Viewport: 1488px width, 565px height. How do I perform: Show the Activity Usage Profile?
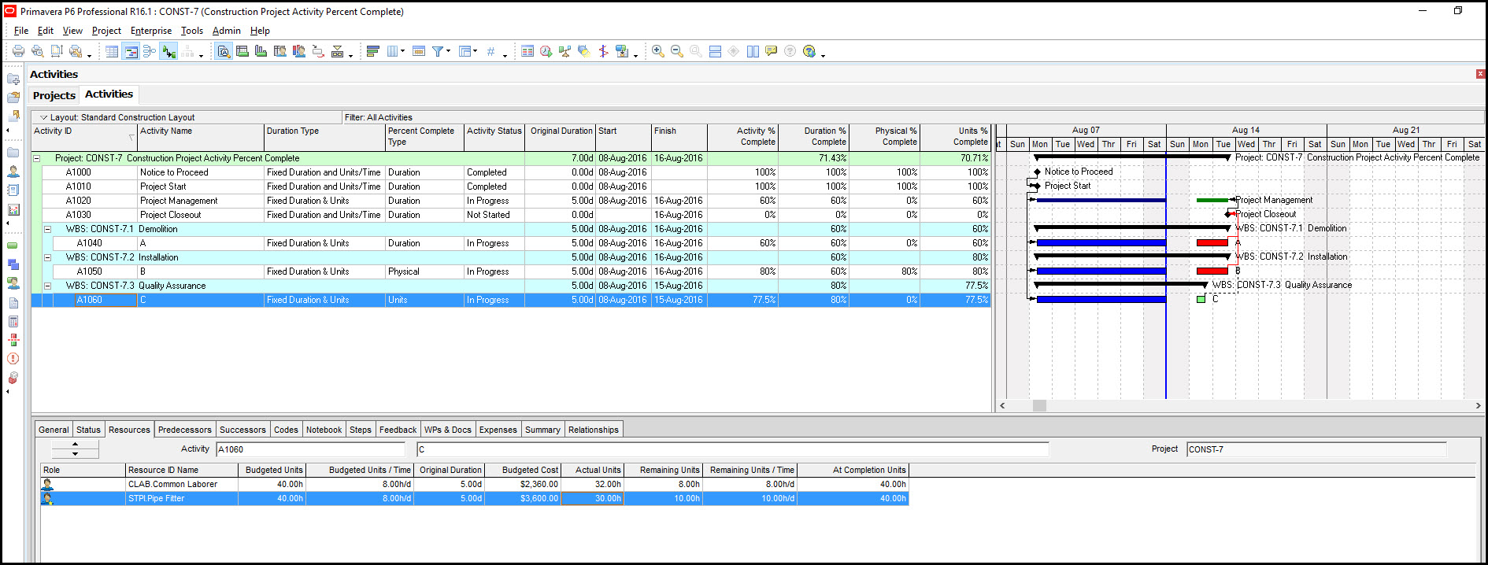pos(261,51)
